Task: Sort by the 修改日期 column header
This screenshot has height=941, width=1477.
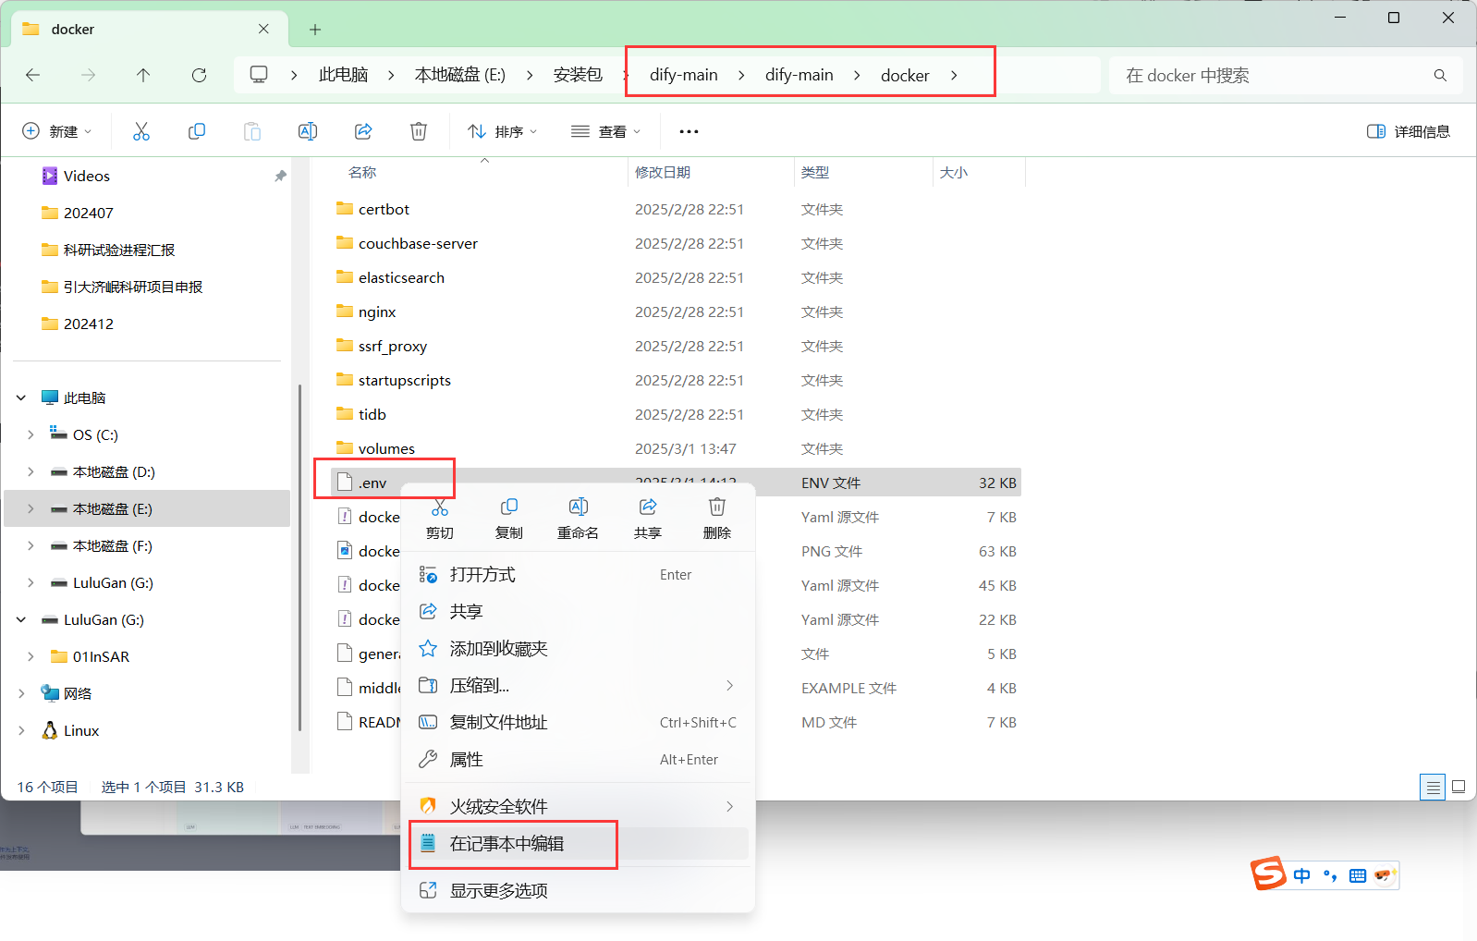Action: tap(663, 173)
